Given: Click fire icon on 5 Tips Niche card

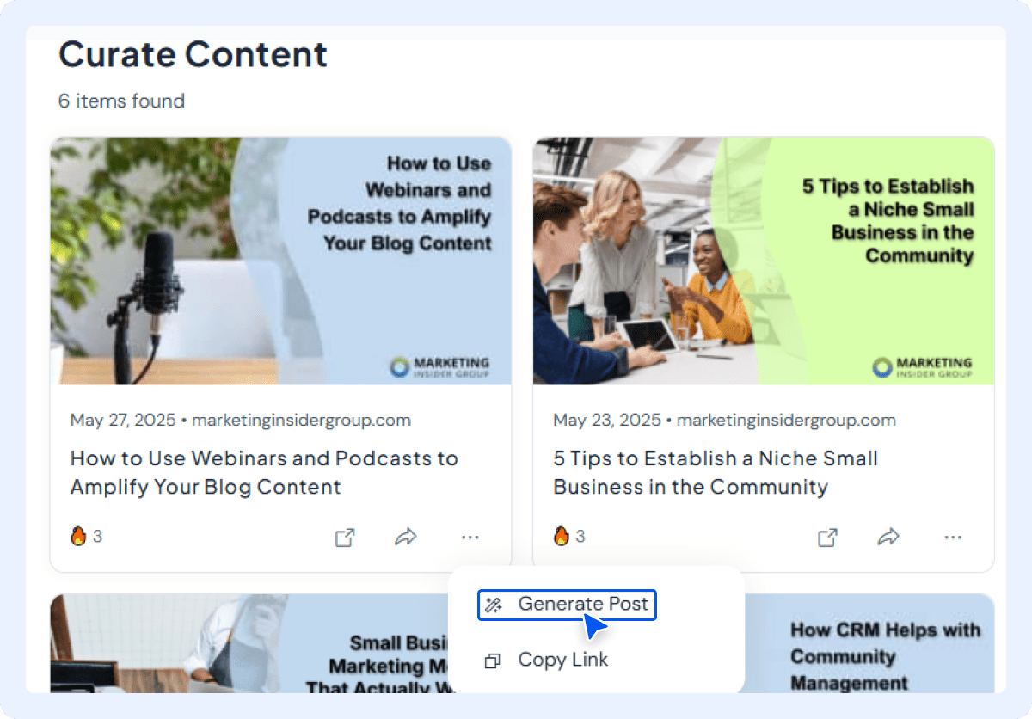Looking at the screenshot, I should click(x=562, y=537).
